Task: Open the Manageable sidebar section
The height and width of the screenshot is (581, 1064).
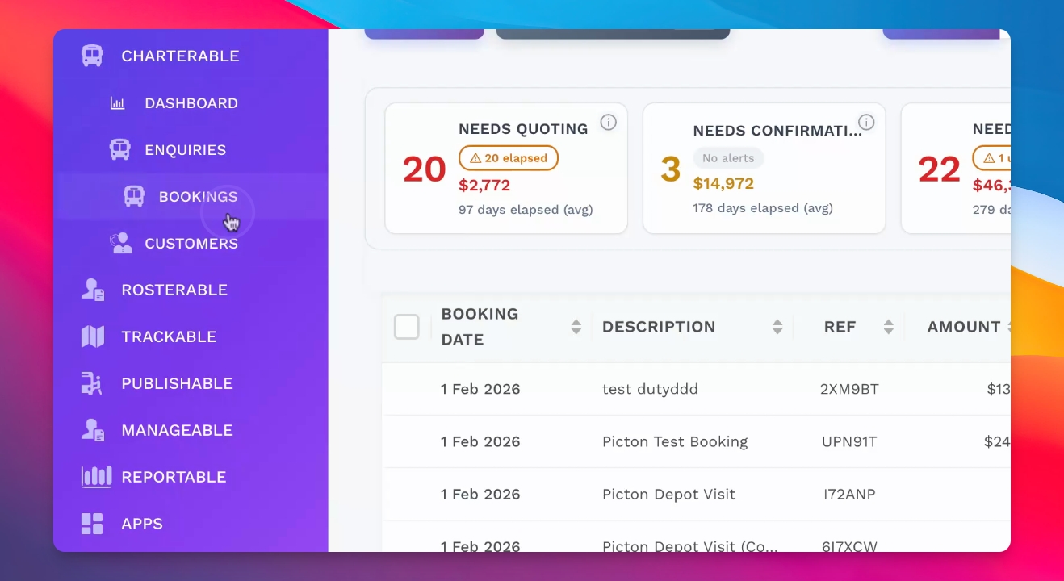Action: tap(177, 430)
